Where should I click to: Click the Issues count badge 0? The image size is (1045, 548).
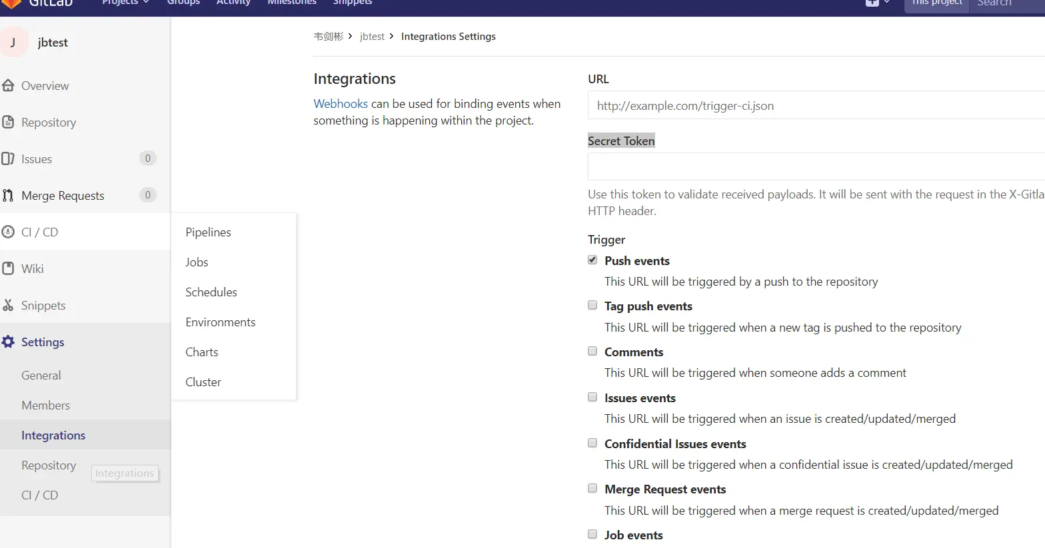pyautogui.click(x=148, y=158)
